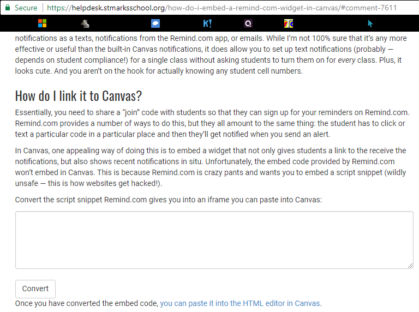Image resolution: width=419 pixels, height=312 pixels.
Task: Grab the text area resize handle corner
Action: (x=410, y=266)
